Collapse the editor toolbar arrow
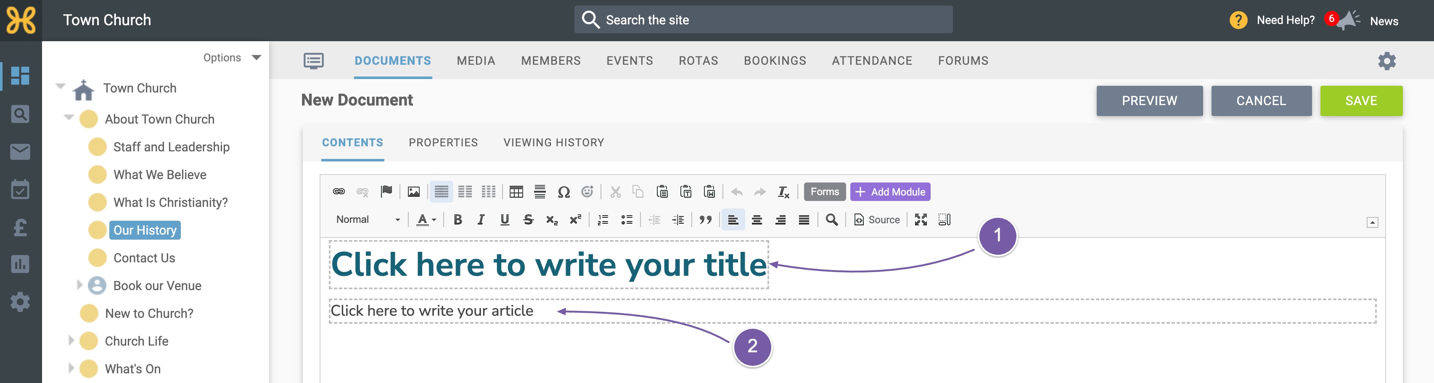The height and width of the screenshot is (383, 1434). click(1372, 222)
